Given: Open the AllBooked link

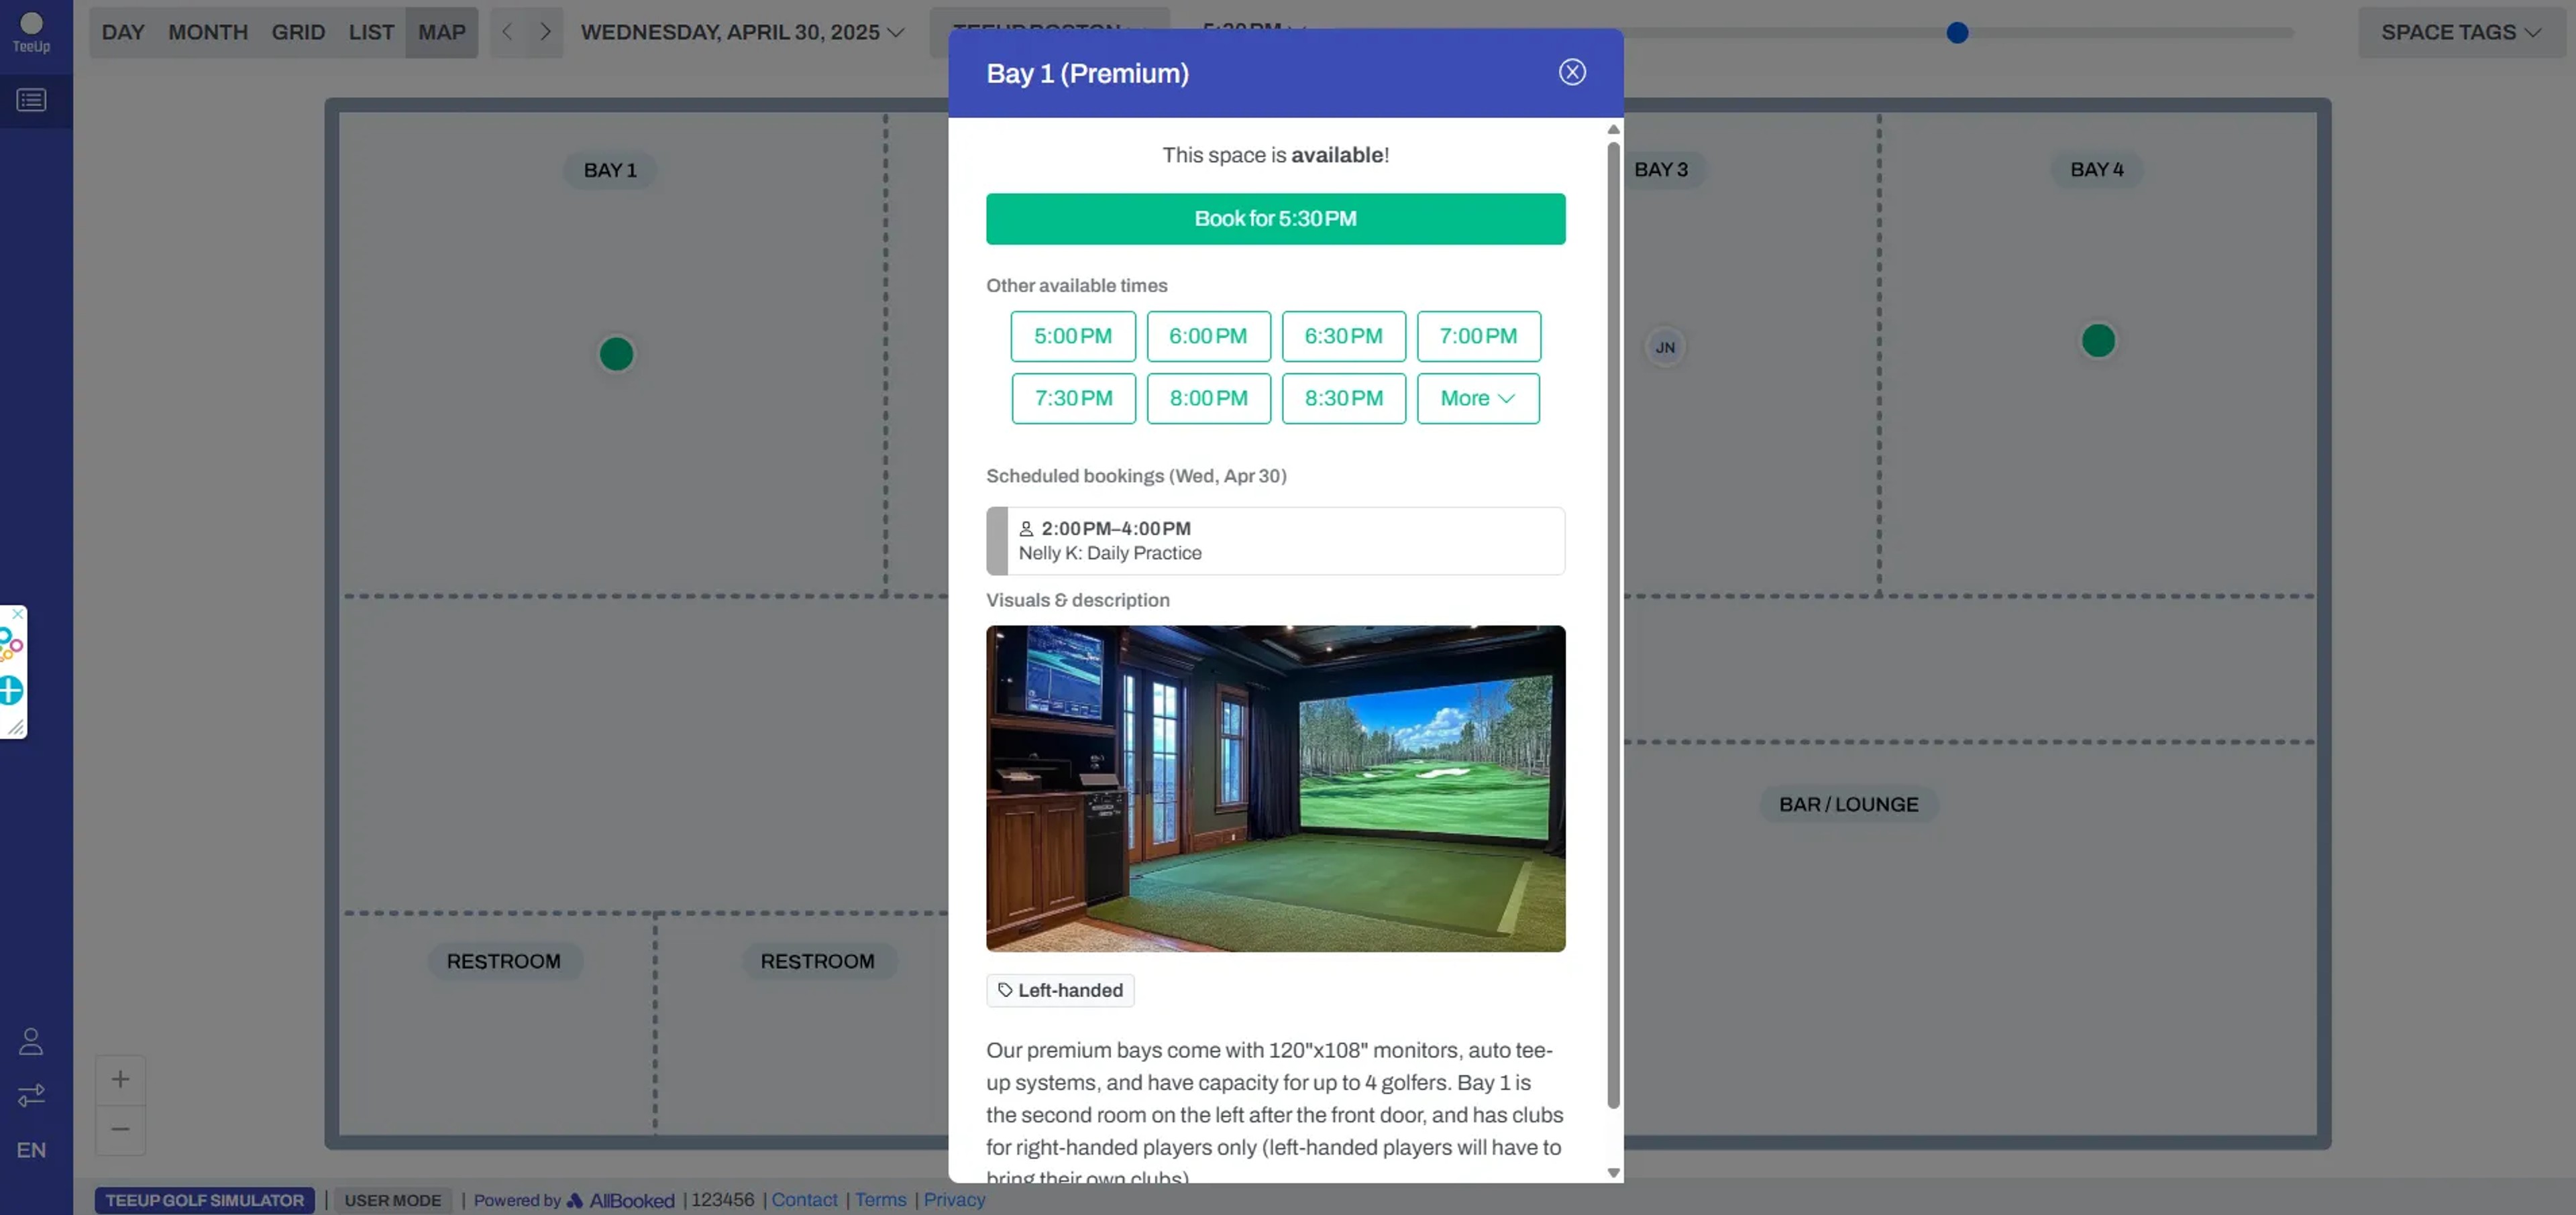Looking at the screenshot, I should [x=621, y=1200].
